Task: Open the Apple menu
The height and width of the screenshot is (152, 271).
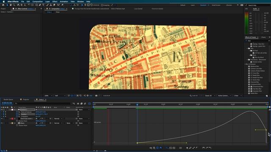Action: [x=4, y=2]
